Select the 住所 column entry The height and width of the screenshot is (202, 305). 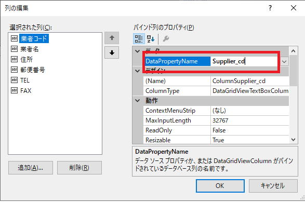click(26, 59)
